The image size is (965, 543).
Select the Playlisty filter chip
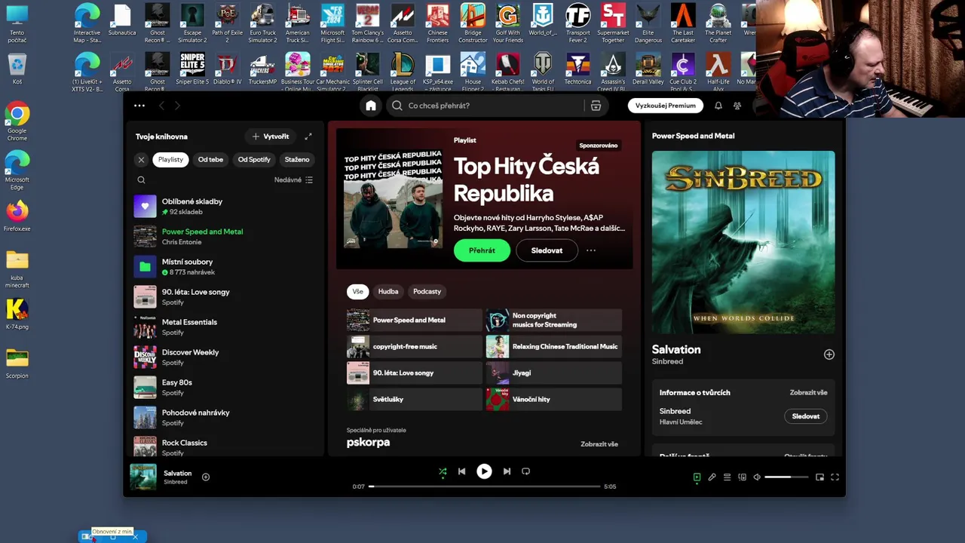tap(170, 160)
